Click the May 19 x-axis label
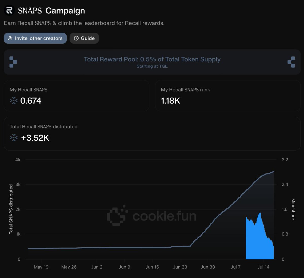The height and width of the screenshot is (278, 304). (x=41, y=267)
